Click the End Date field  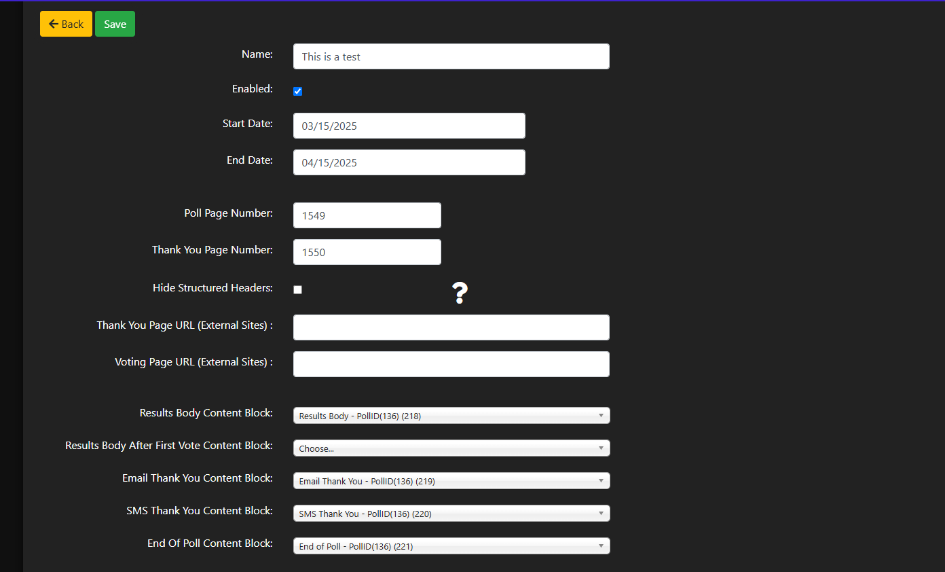click(x=409, y=162)
